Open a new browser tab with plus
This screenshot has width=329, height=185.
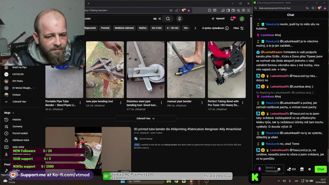88,3
